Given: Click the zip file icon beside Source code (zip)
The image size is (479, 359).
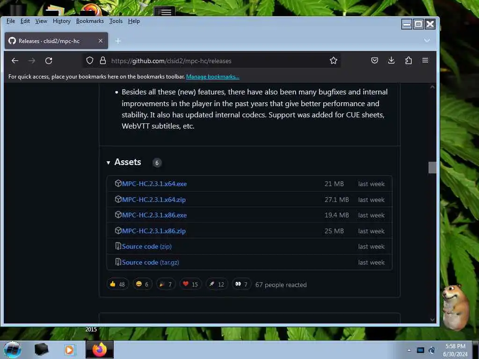Looking at the screenshot, I should (x=118, y=246).
